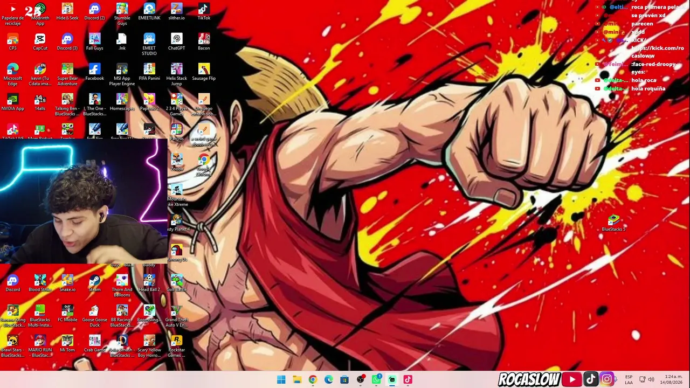Select the Snake.io desktop shortcut
Image resolution: width=690 pixels, height=388 pixels.
pyautogui.click(x=67, y=283)
